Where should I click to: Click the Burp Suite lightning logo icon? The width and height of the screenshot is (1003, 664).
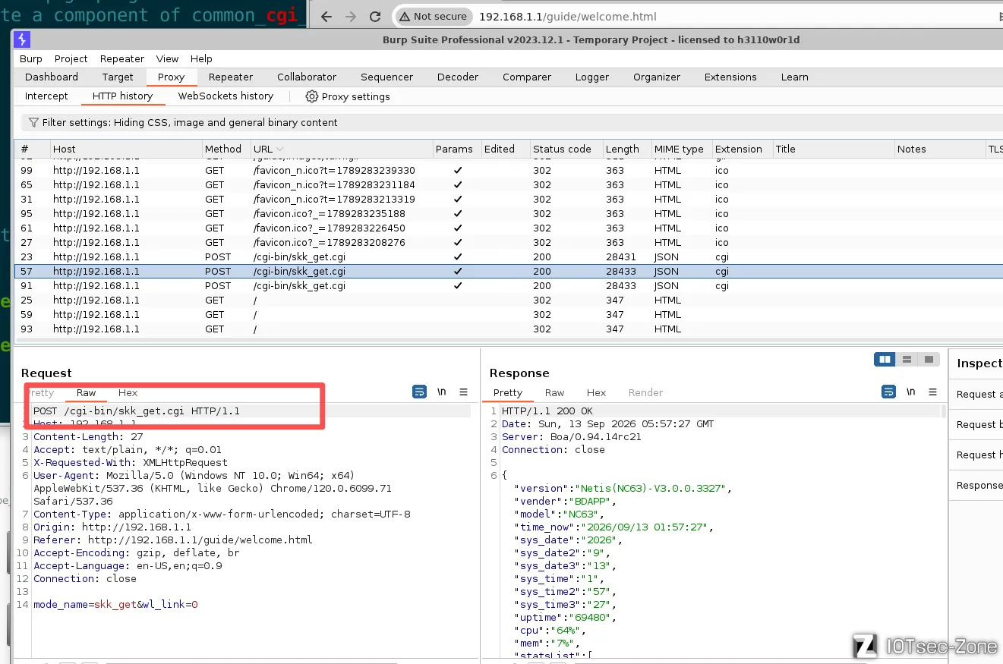(23, 39)
